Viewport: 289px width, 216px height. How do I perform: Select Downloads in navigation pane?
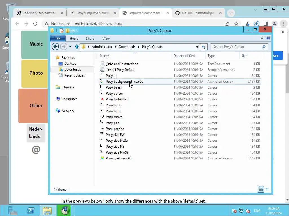click(x=73, y=69)
